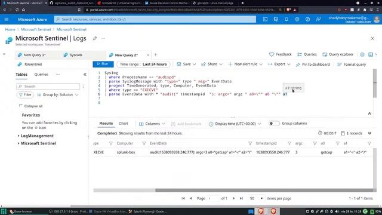Open the Filter button in Tables pane

[x=25, y=94]
